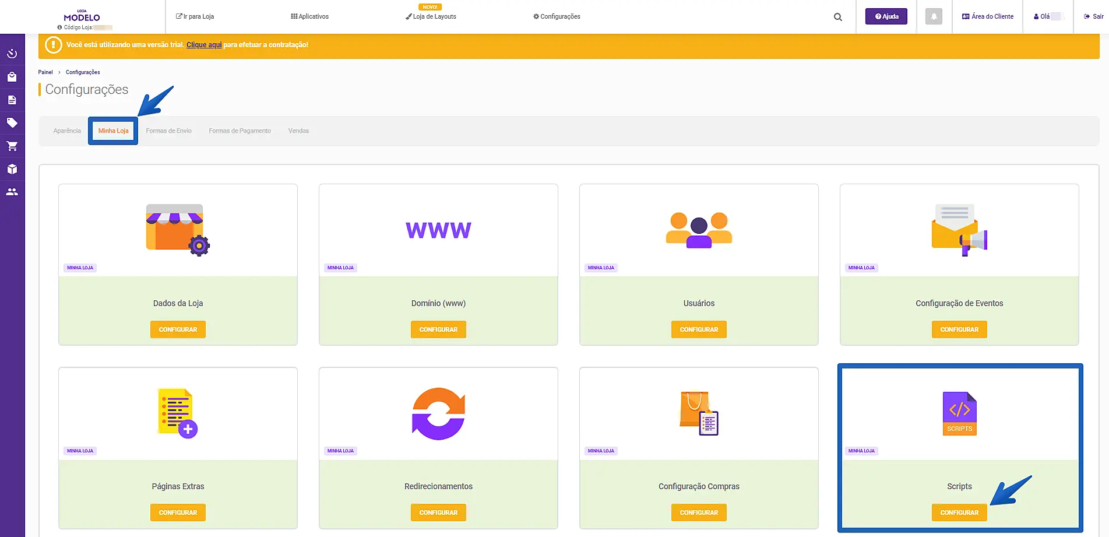
Task: Open the shopping cart sidebar icon
Action: point(12,146)
